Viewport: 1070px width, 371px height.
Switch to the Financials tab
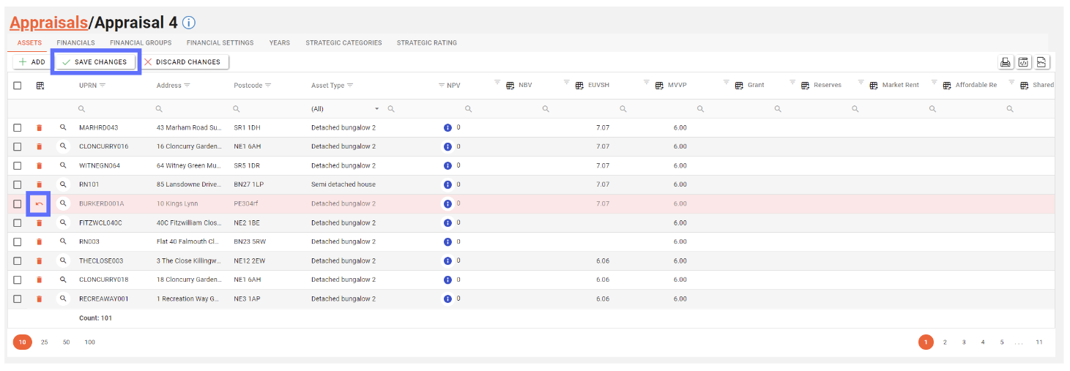pos(75,42)
